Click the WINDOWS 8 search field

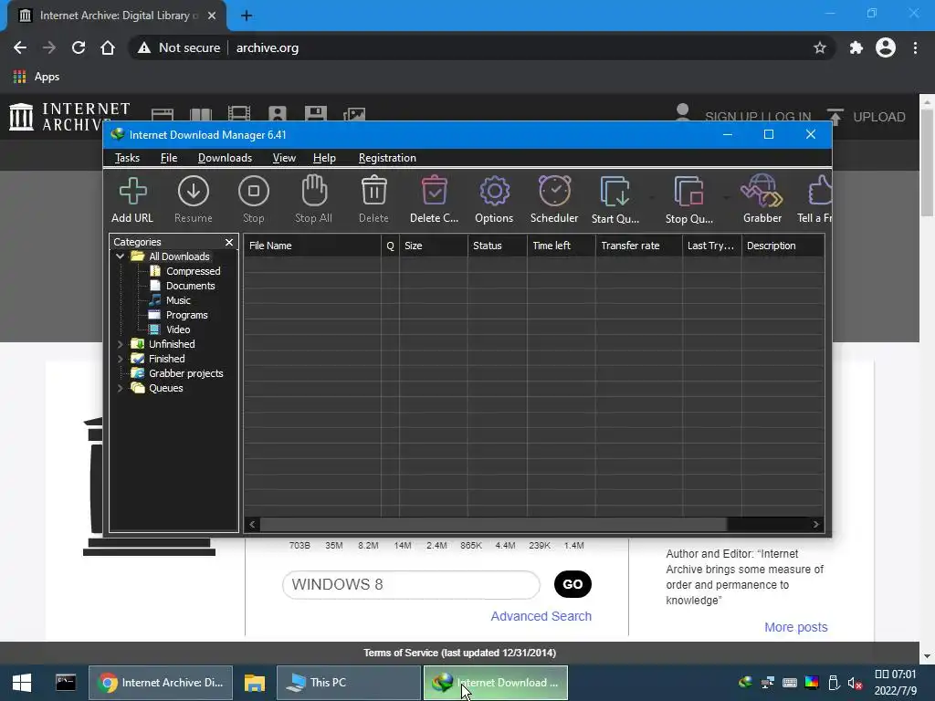click(x=411, y=585)
